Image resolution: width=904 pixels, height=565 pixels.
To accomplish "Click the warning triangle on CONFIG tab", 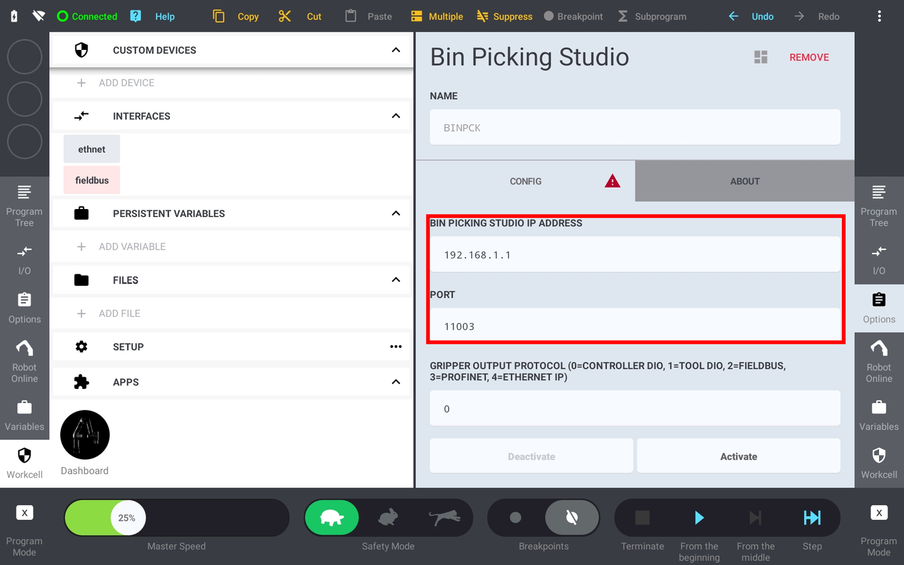I will (612, 181).
